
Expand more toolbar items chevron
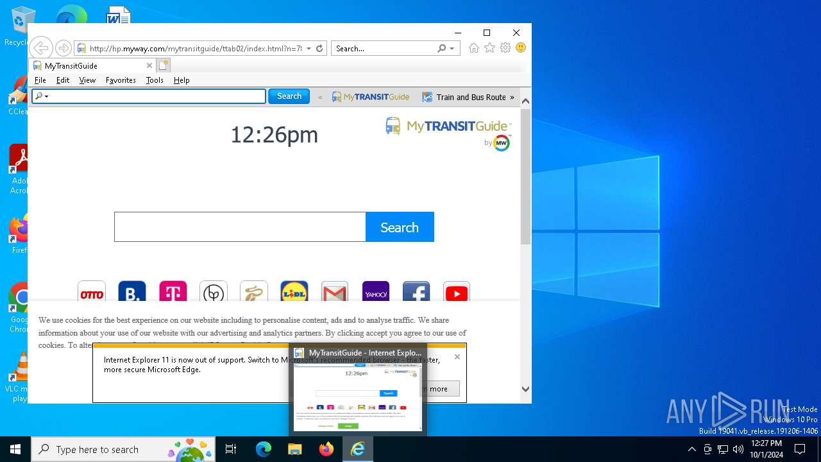click(512, 97)
